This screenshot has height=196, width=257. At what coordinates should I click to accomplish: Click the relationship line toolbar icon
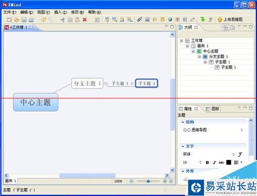[193, 20]
